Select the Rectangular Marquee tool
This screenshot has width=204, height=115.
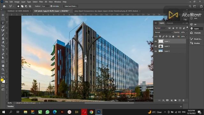pyautogui.click(x=3, y=19)
